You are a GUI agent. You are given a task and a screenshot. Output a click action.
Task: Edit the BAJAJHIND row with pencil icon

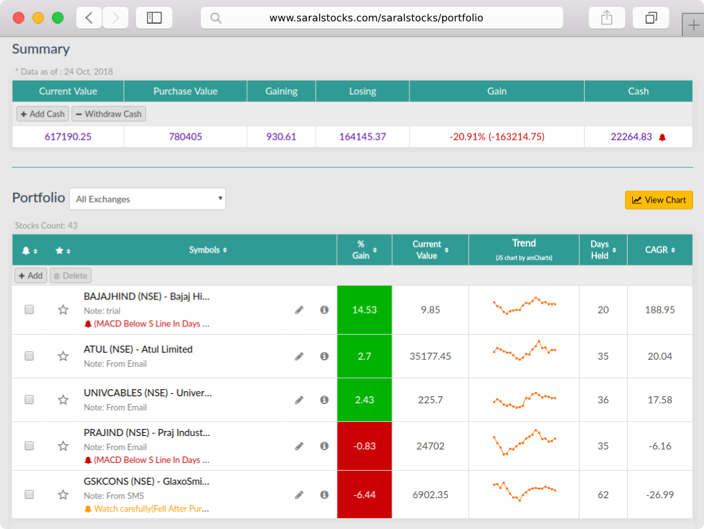click(299, 310)
